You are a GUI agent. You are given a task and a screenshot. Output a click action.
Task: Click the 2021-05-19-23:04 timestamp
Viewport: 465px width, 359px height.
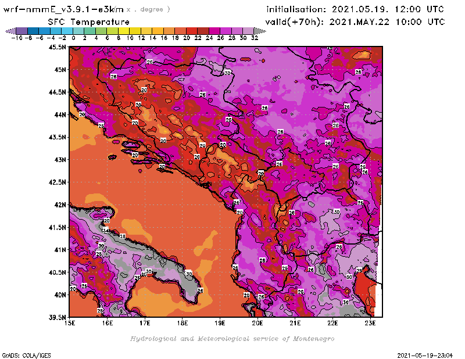pyautogui.click(x=425, y=356)
